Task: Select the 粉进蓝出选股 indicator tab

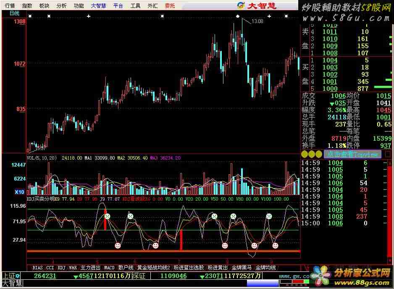Action: [189, 268]
